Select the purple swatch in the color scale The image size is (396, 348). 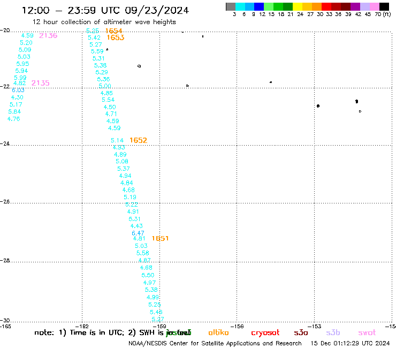pos(355,6)
